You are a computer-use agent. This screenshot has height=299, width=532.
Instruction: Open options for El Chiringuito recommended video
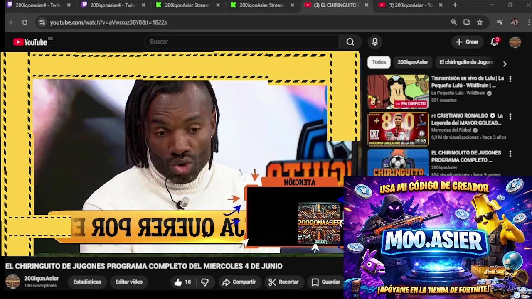click(510, 154)
